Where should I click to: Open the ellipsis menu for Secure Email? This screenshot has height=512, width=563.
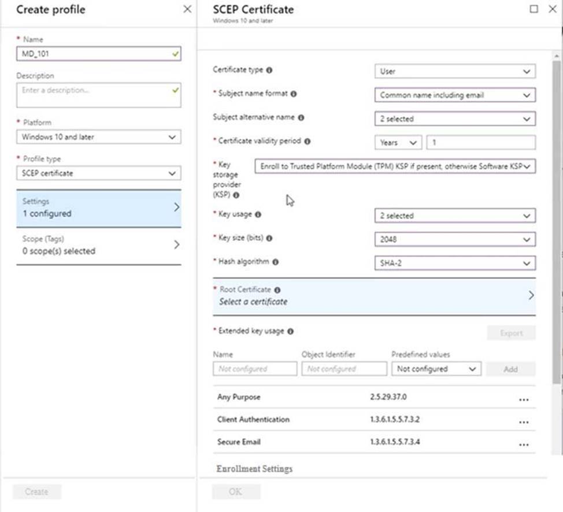pyautogui.click(x=524, y=444)
